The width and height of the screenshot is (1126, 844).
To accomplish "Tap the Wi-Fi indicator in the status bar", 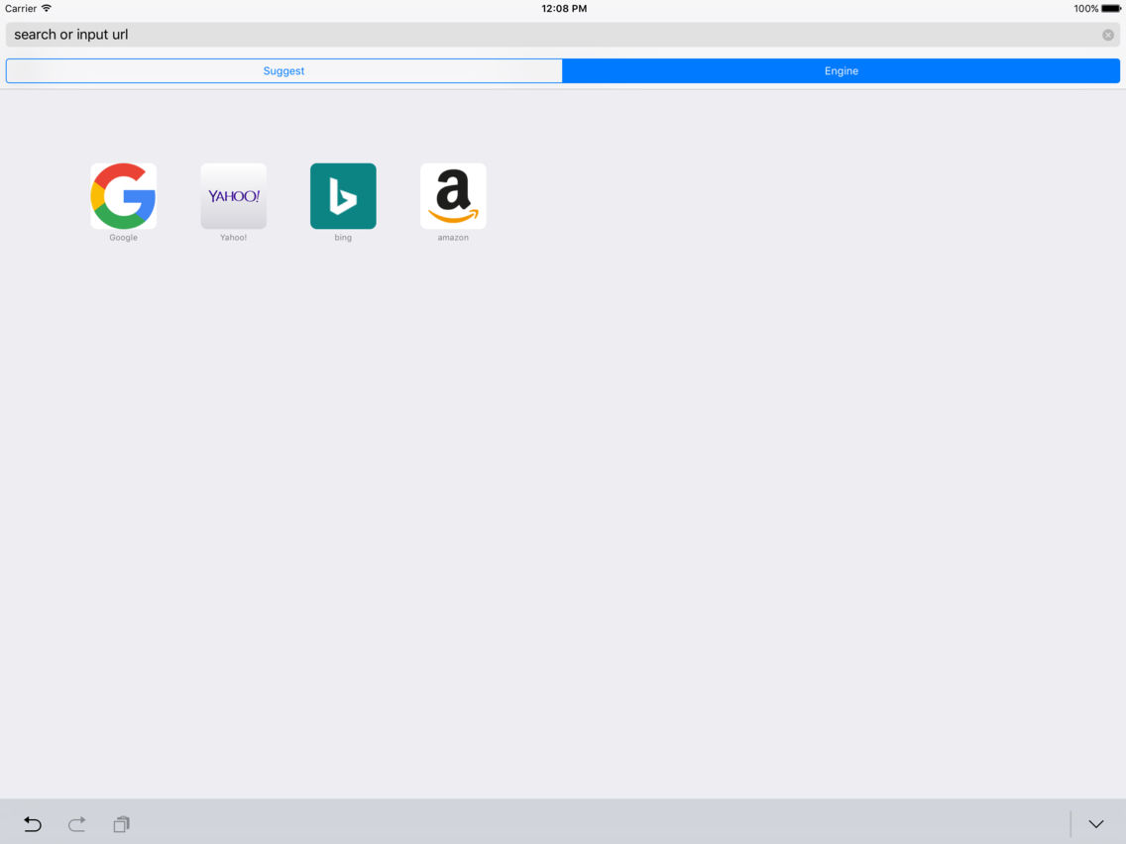I will click(x=46, y=8).
